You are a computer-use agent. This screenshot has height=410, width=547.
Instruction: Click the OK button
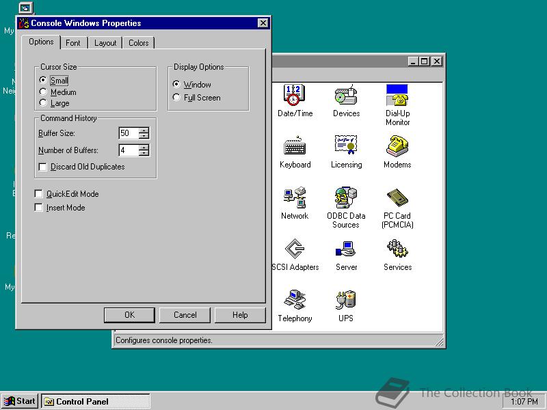coord(129,315)
